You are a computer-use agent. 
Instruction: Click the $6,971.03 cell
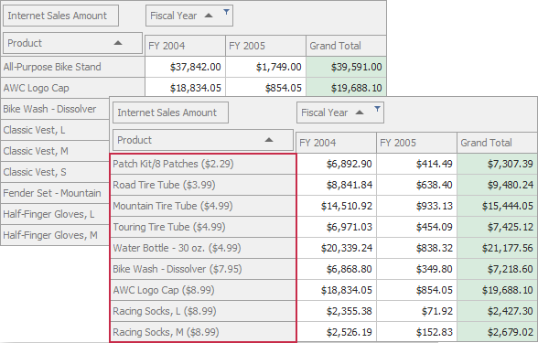(x=337, y=227)
